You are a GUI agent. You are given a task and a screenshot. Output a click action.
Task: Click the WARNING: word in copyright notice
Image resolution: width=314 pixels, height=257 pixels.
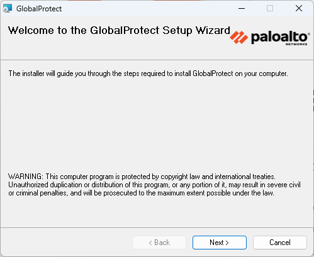click(x=26, y=177)
